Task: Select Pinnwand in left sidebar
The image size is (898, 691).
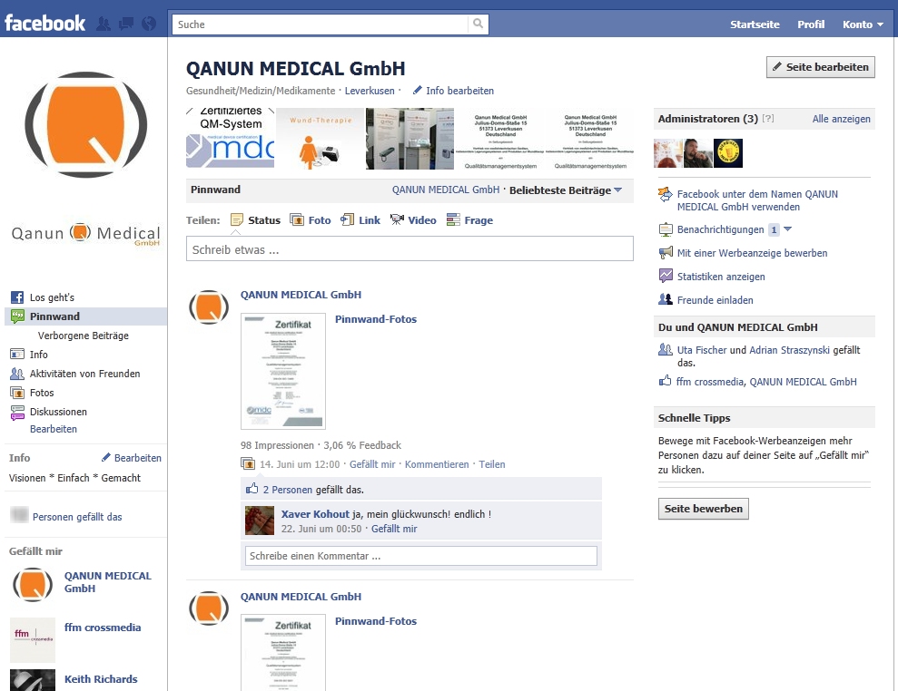Action: pyautogui.click(x=86, y=316)
